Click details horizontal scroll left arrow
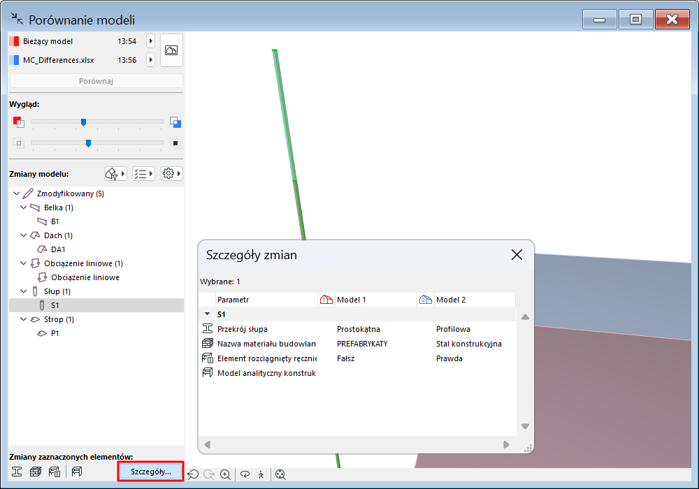Image resolution: width=699 pixels, height=489 pixels. click(x=208, y=444)
